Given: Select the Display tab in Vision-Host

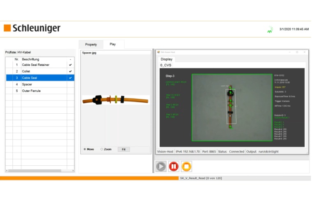Looking at the screenshot, I should click(x=166, y=59).
